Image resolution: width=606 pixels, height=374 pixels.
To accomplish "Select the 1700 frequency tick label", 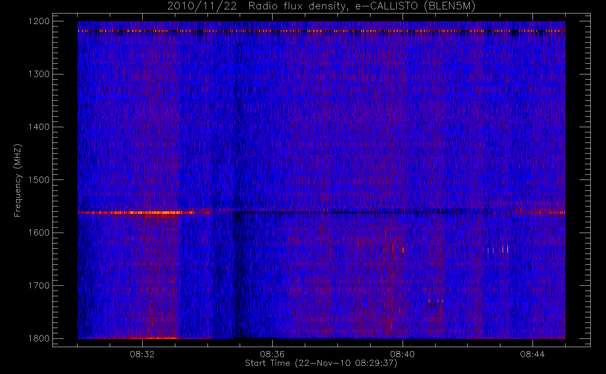I will coord(39,286).
